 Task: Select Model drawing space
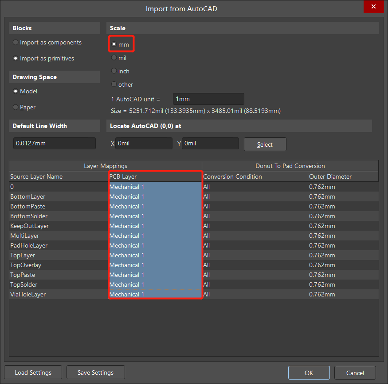tap(16, 91)
